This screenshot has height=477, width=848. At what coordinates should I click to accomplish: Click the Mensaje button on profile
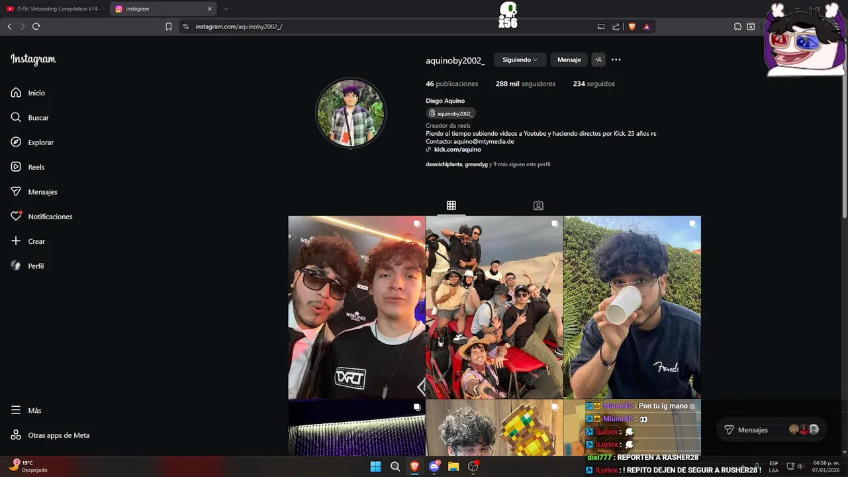coord(569,60)
